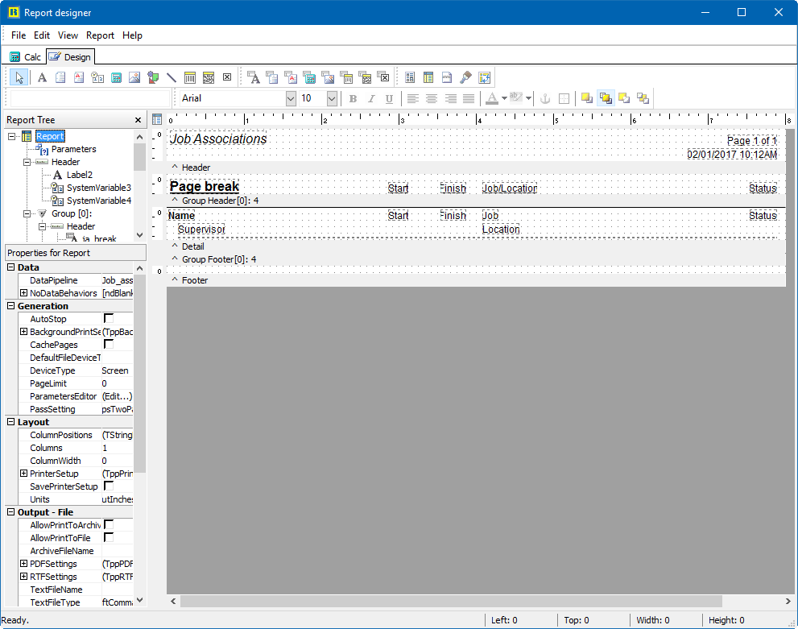Open the font size dropdown showing 10
Image resolution: width=798 pixels, height=629 pixels.
point(332,98)
